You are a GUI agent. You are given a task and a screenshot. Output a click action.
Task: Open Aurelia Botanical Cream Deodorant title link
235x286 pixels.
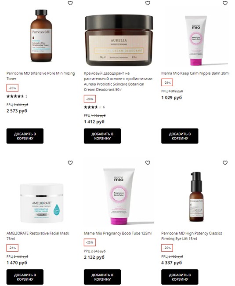pos(118,81)
